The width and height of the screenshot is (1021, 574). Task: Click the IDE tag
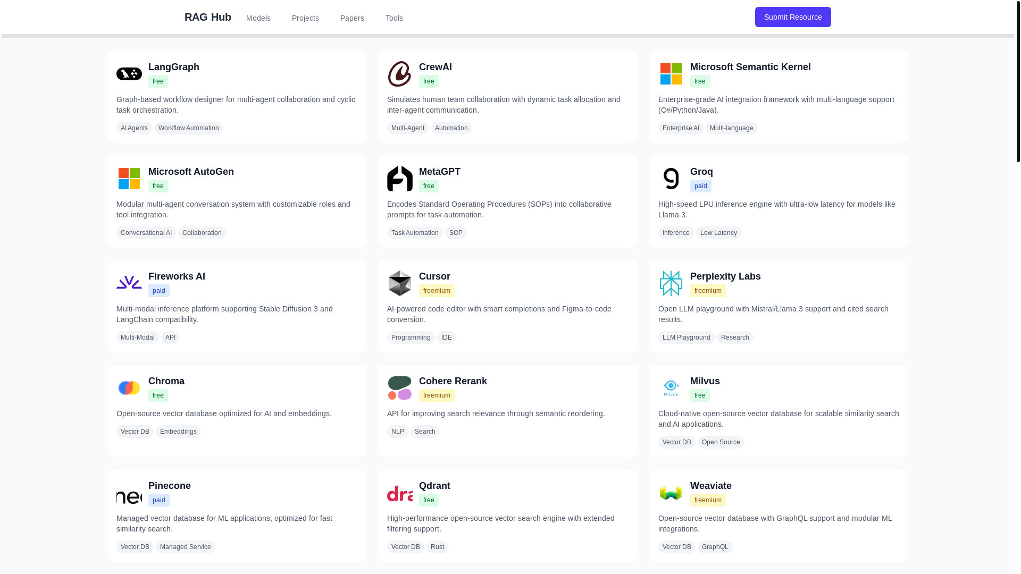[x=447, y=337]
